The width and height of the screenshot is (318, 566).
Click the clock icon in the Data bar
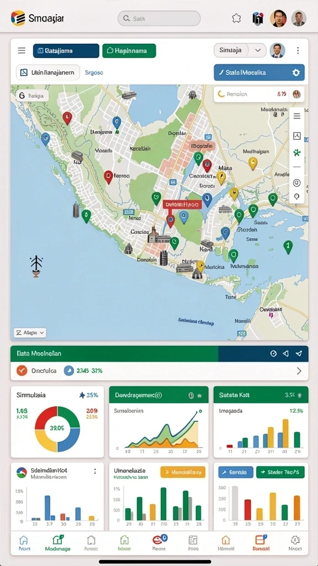pyautogui.click(x=273, y=354)
